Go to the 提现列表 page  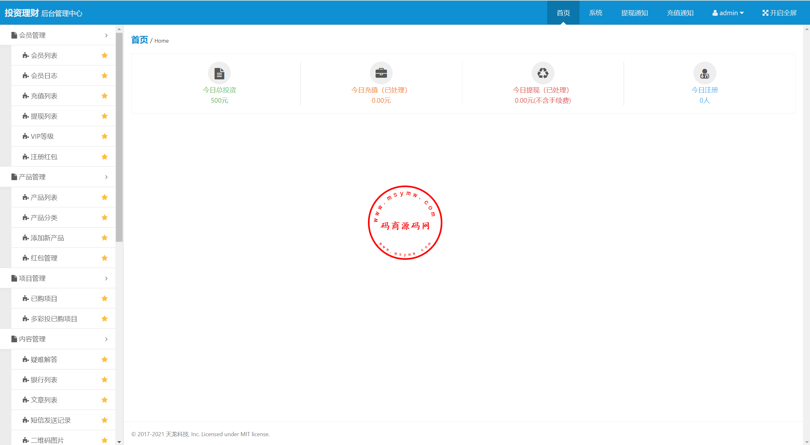(x=63, y=116)
